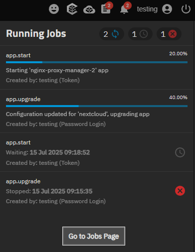Open the stopped app.upgrade job entry
Image resolution: width=195 pixels, height=252 pixels.
point(97,191)
